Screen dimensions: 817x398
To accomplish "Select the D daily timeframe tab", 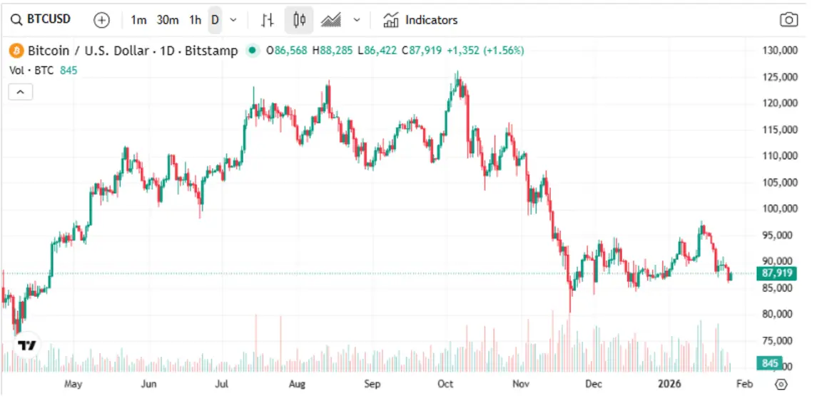I will coord(215,20).
